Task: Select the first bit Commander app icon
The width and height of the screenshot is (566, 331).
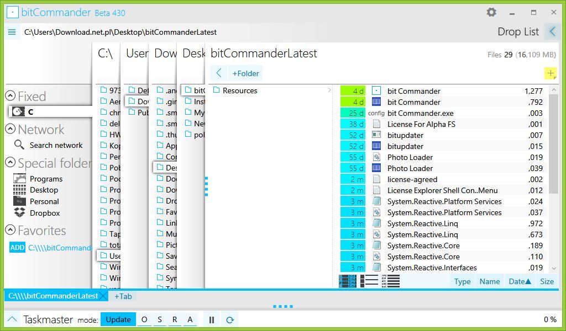Action: pyautogui.click(x=376, y=91)
